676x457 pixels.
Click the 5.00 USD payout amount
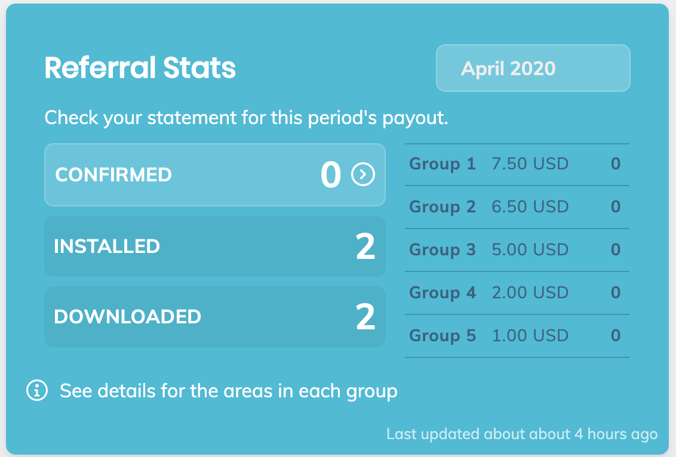coord(530,250)
